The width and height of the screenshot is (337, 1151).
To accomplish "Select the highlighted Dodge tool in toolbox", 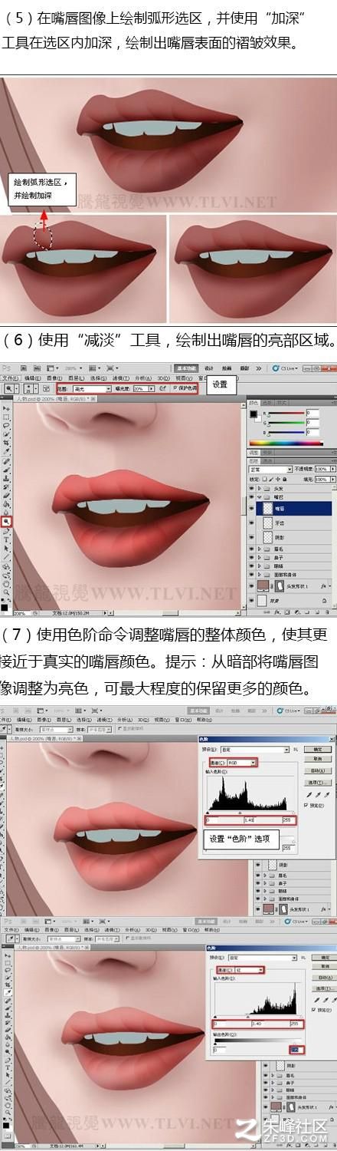I will coord(6,521).
